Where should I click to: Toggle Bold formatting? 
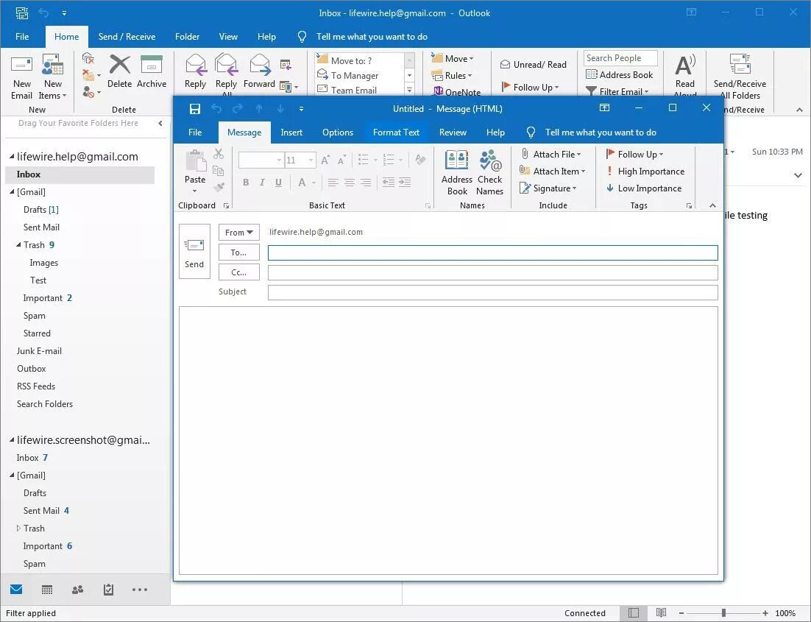click(246, 182)
